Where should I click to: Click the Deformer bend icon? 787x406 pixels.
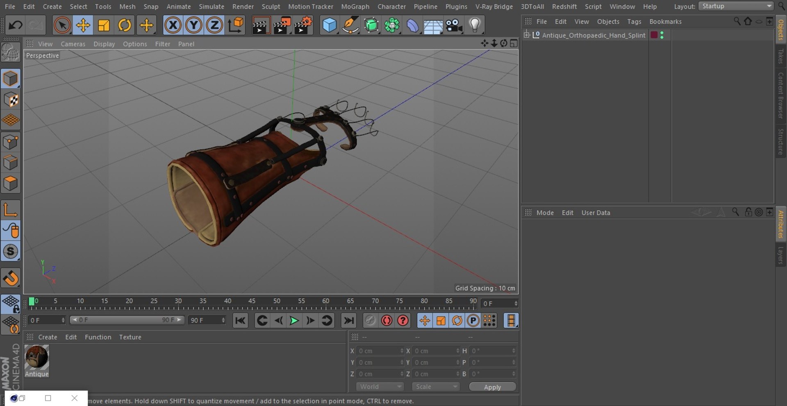412,25
